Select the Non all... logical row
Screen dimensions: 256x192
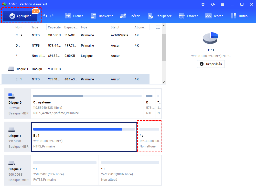click(76, 56)
